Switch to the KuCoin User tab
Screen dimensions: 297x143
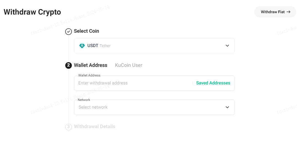coord(129,65)
